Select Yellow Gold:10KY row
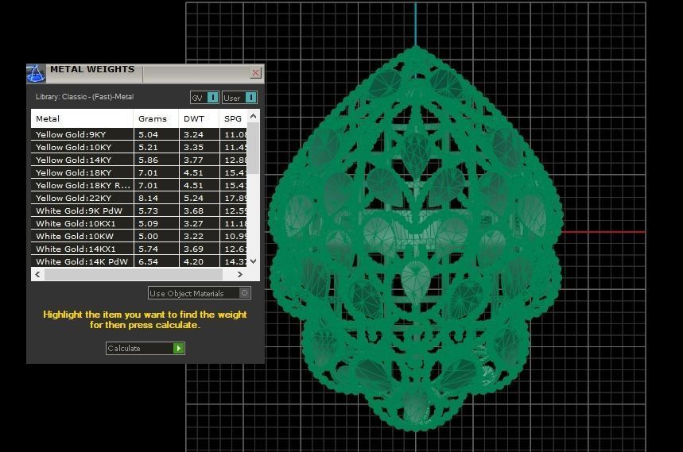 tap(138, 147)
